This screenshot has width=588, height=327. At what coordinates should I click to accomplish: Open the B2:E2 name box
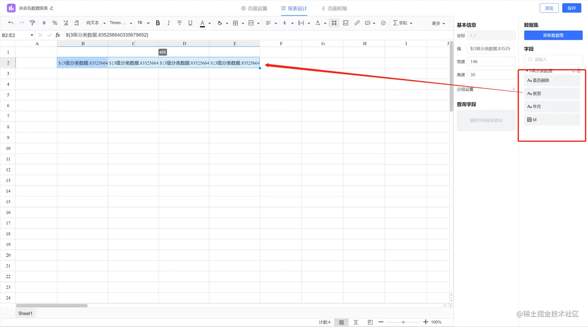pos(17,35)
